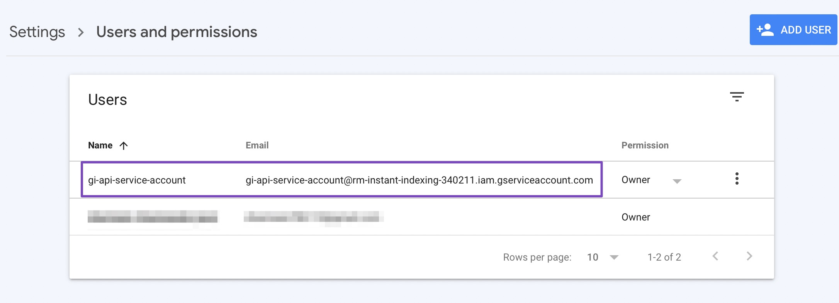Image resolution: width=839 pixels, height=303 pixels.
Task: Click the three-dot menu for gi-api-service-account
Action: pos(737,179)
